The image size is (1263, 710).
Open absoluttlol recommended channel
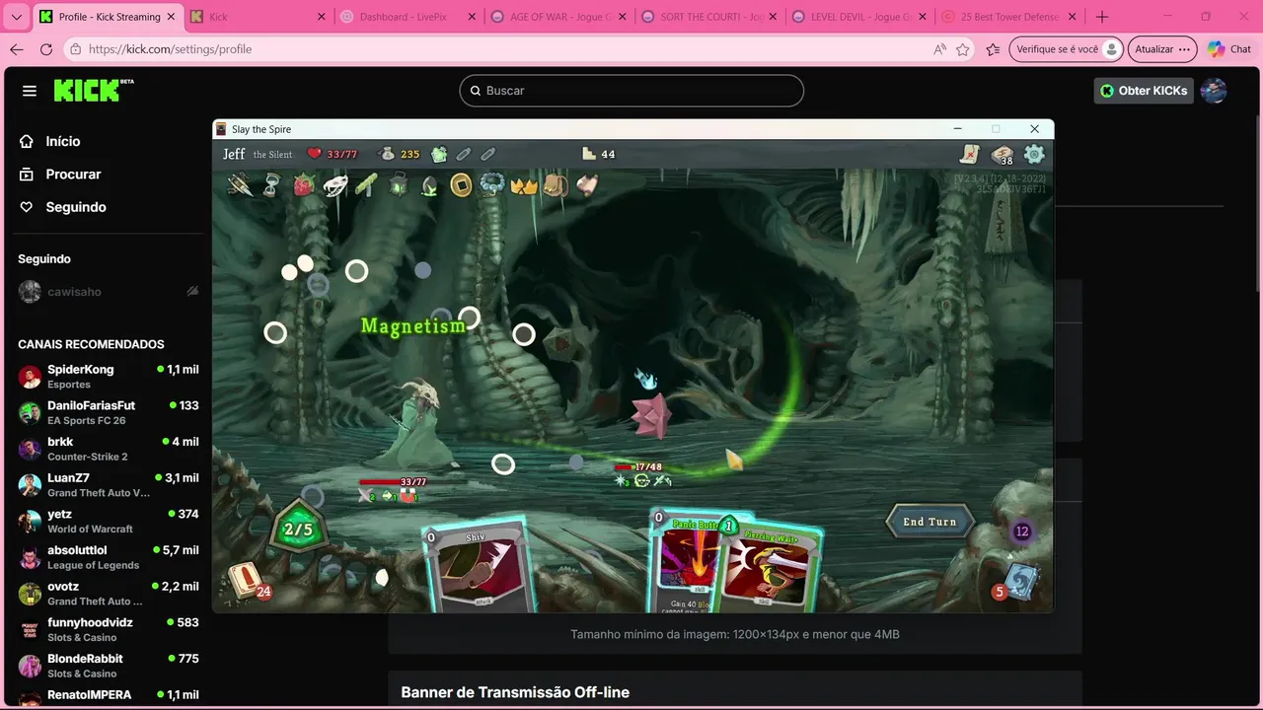pos(109,557)
